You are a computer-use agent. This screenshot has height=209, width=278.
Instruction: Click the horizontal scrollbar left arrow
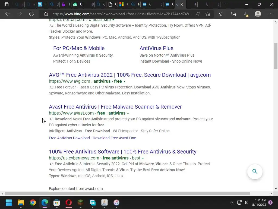tap(2, 193)
